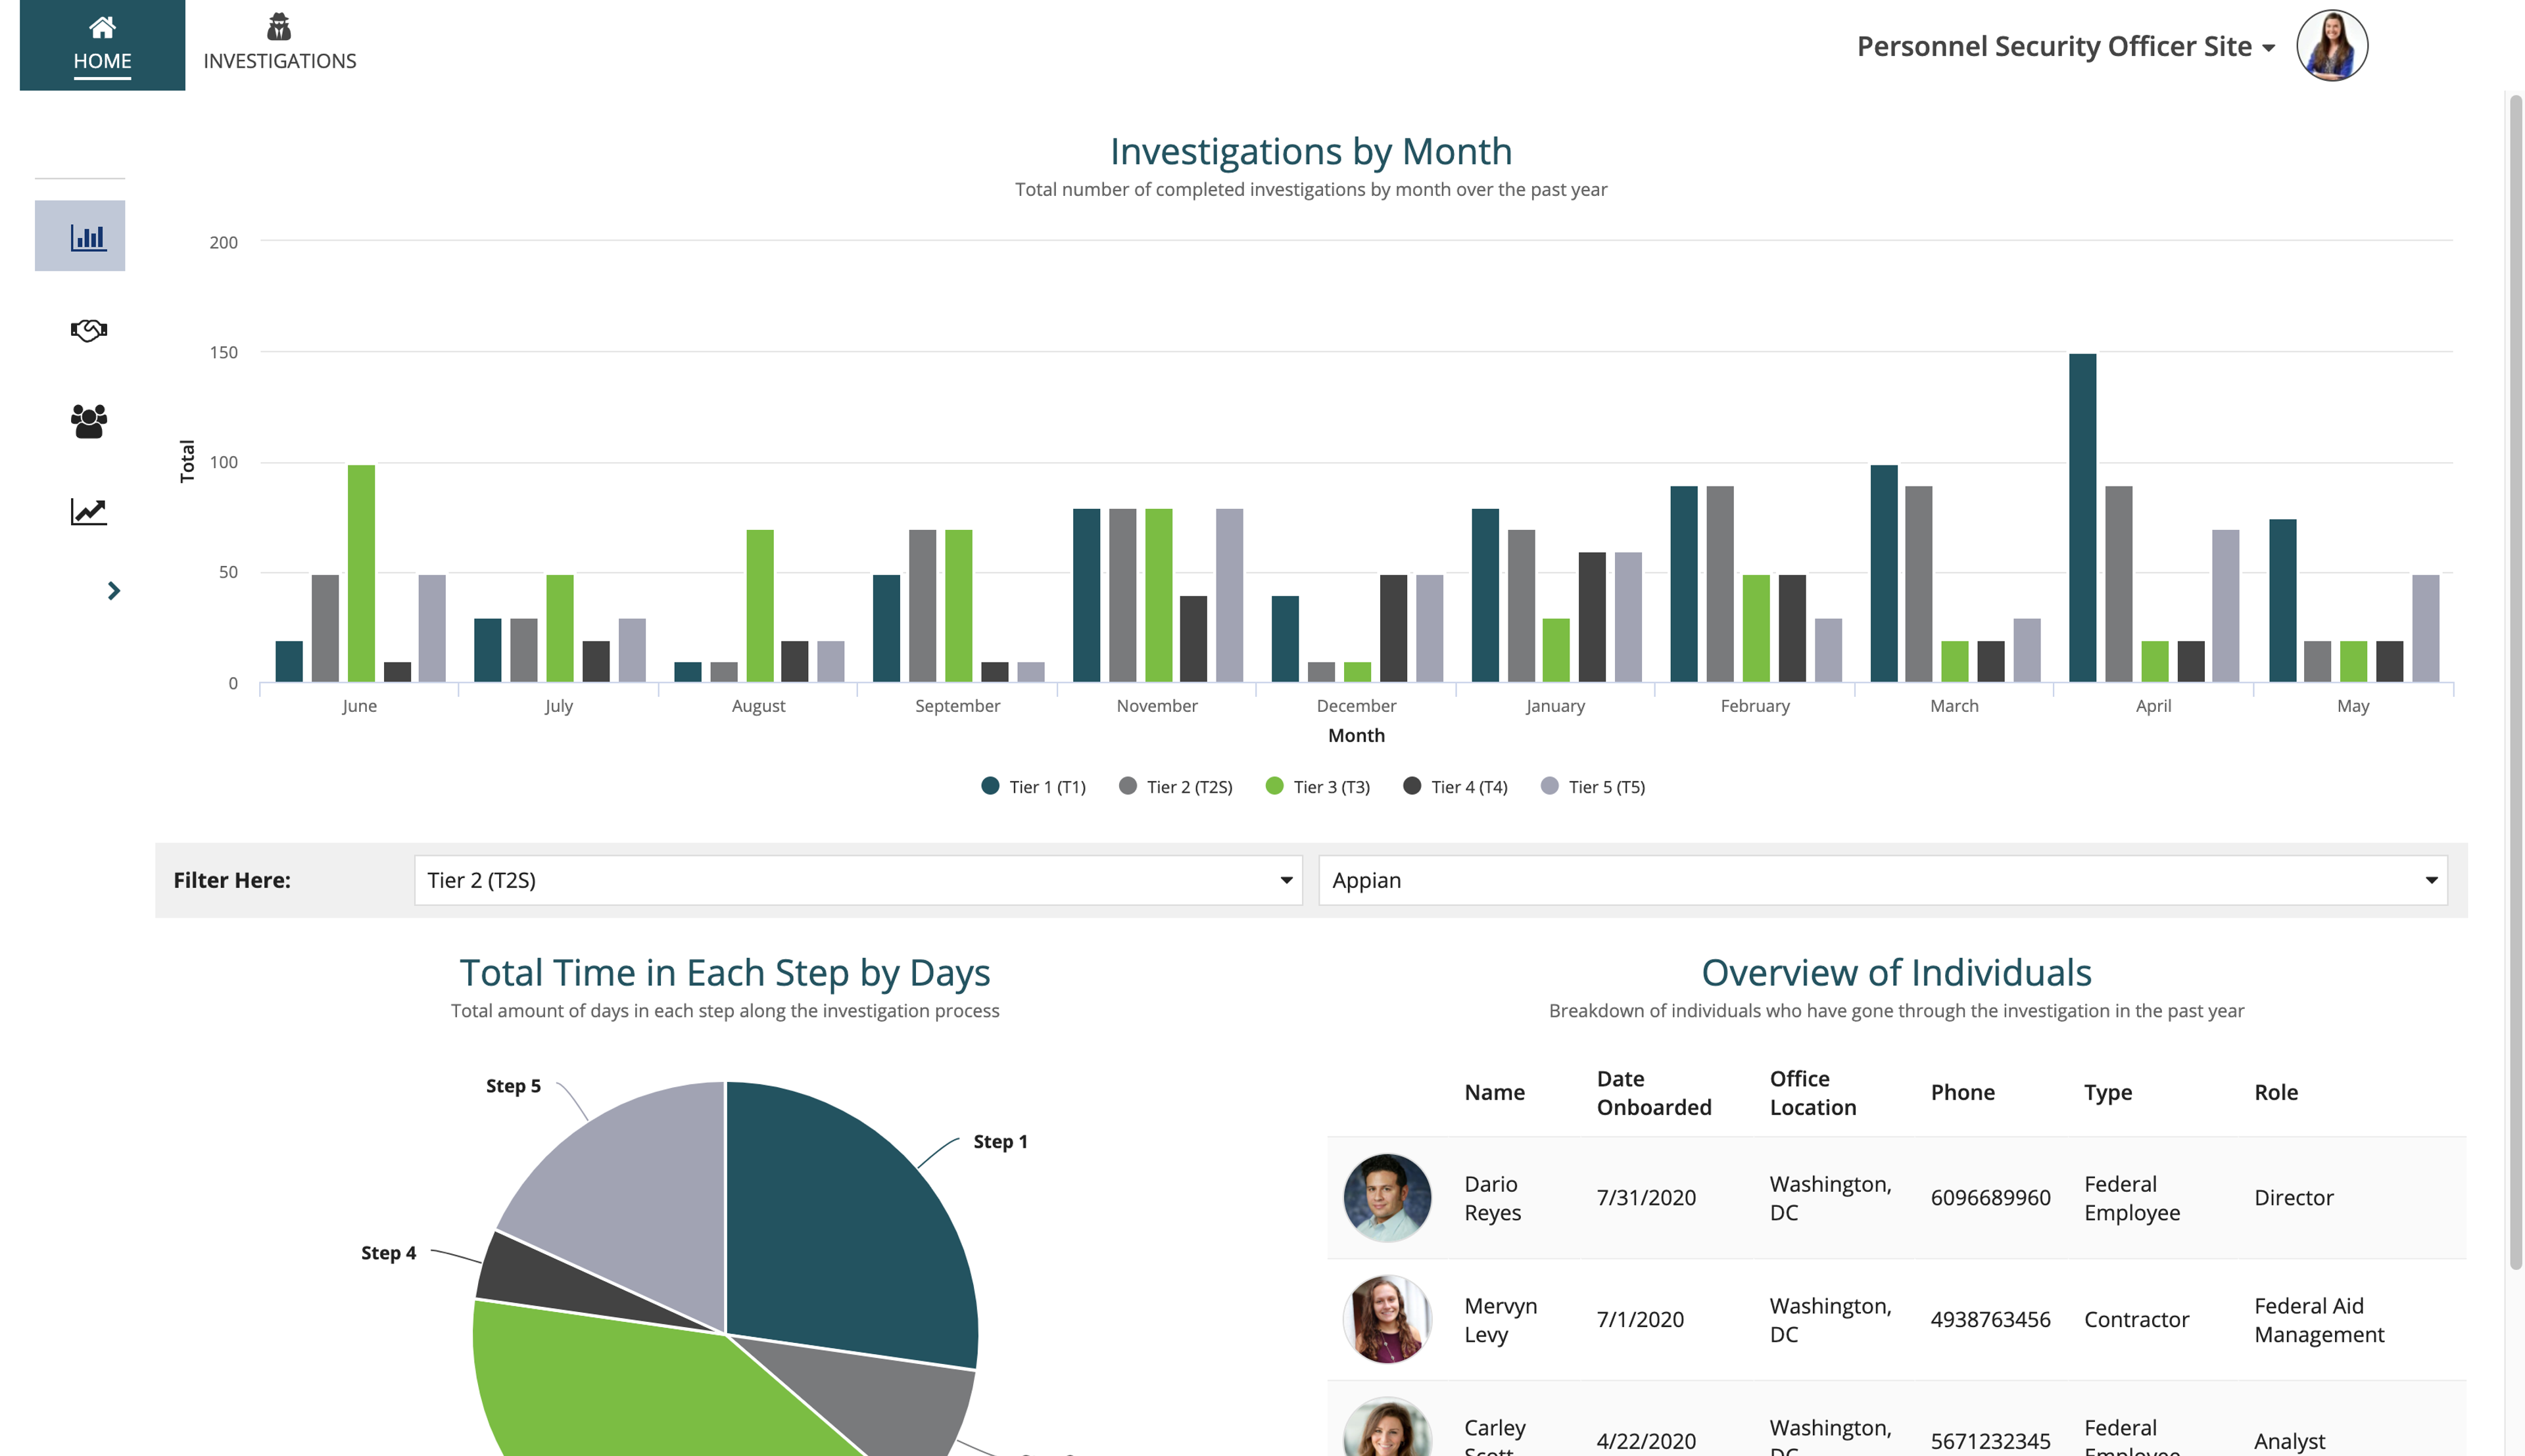Click the Tier 1 legend color dot
Image resolution: width=2525 pixels, height=1456 pixels.
coord(990,786)
